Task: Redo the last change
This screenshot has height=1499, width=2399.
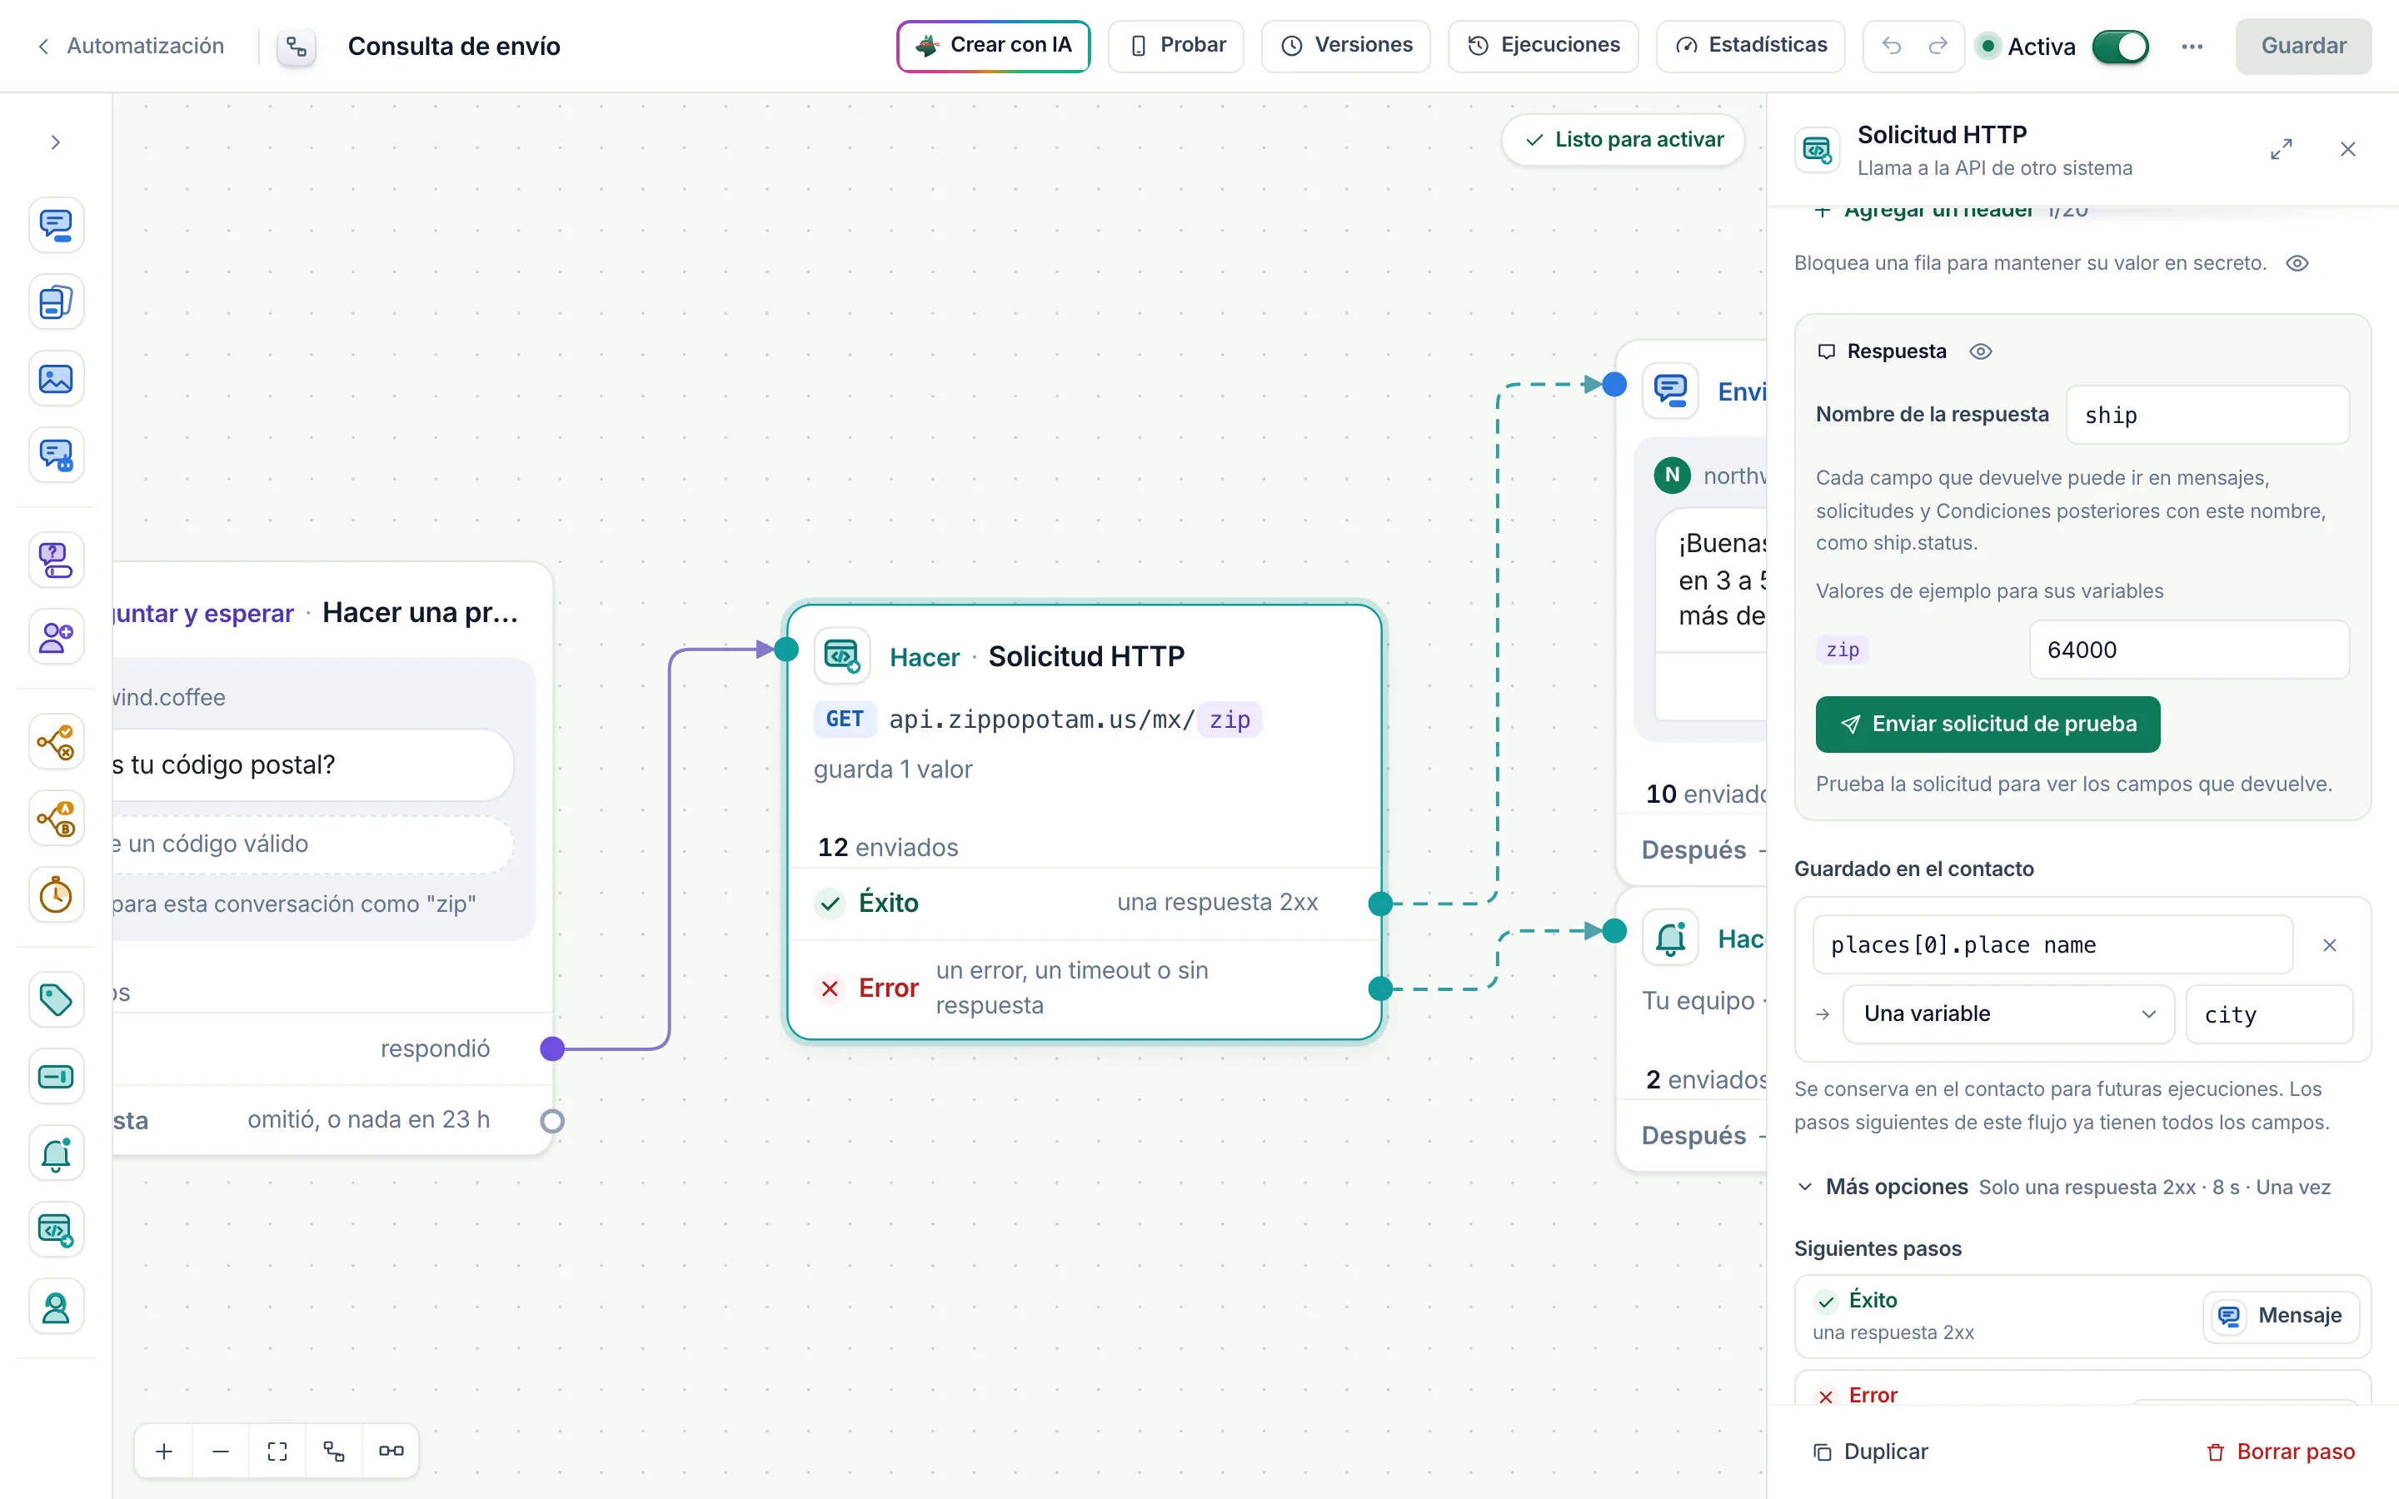Action: pos(1937,46)
